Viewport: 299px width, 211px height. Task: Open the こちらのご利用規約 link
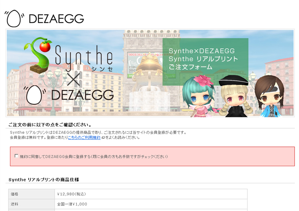84,138
